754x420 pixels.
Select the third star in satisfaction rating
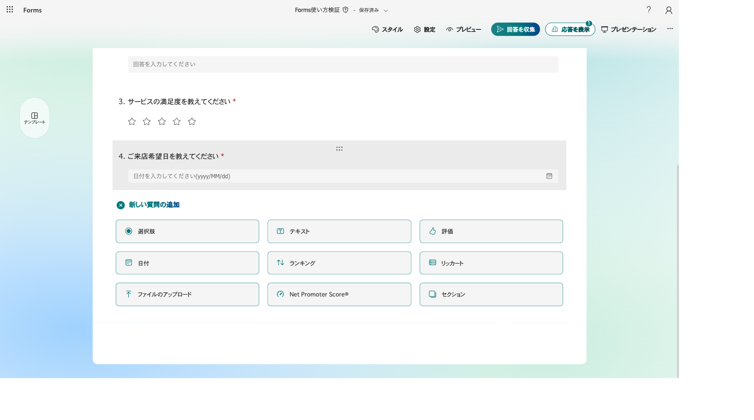tap(162, 121)
